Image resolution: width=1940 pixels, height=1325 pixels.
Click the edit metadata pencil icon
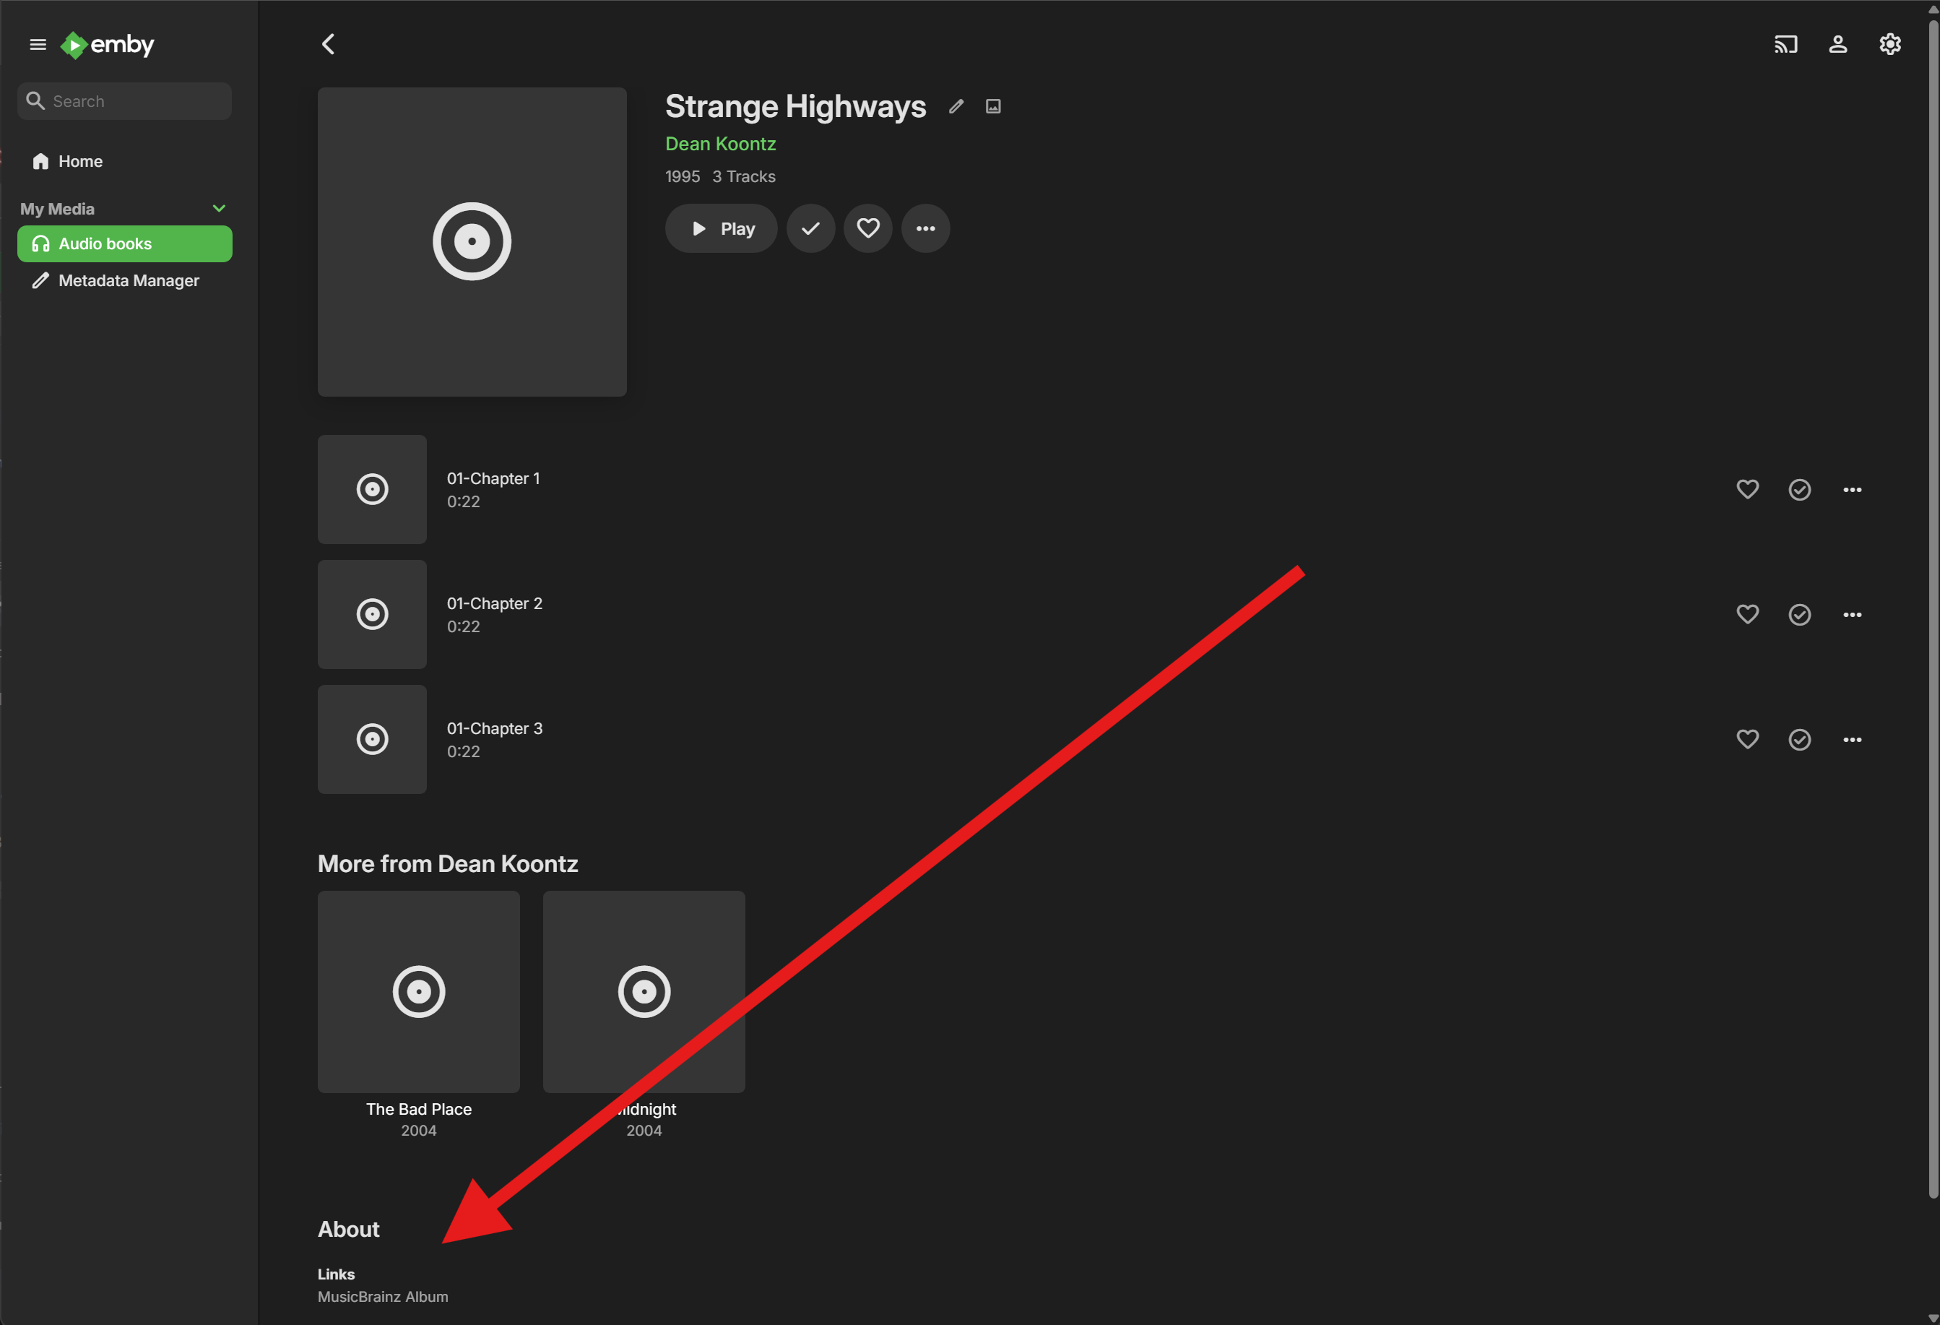[x=956, y=106]
